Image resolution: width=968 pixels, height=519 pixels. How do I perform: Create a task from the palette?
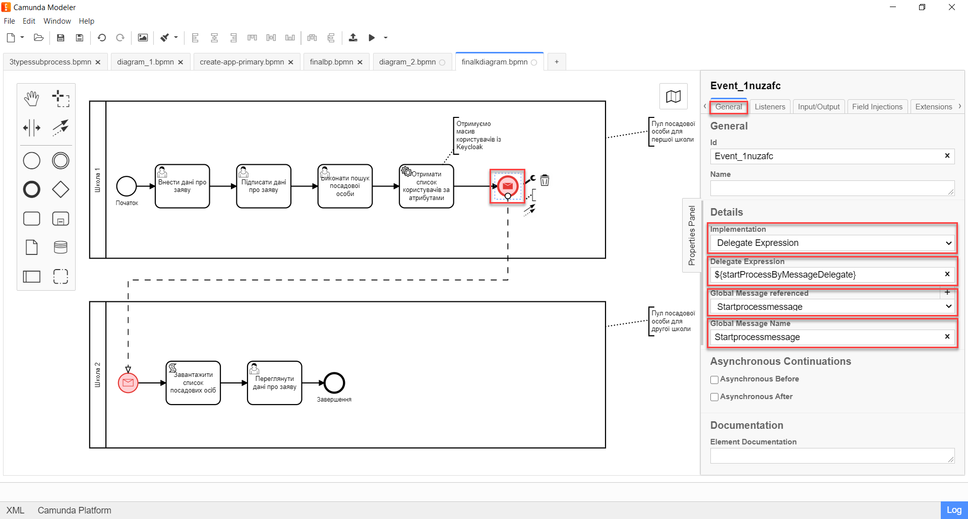pos(32,219)
